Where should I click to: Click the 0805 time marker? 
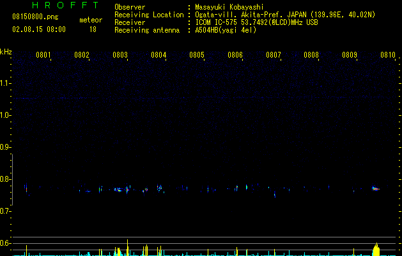[x=197, y=55]
